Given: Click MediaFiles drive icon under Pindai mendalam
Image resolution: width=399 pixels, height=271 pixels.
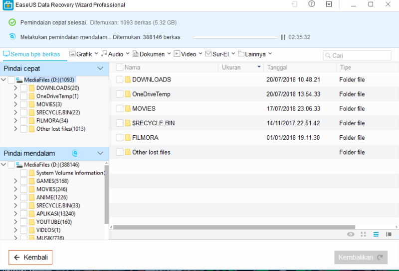Looking at the screenshot, I should (x=19, y=165).
